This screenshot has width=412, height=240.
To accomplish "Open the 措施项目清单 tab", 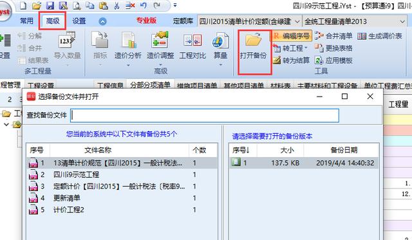I will [x=197, y=86].
